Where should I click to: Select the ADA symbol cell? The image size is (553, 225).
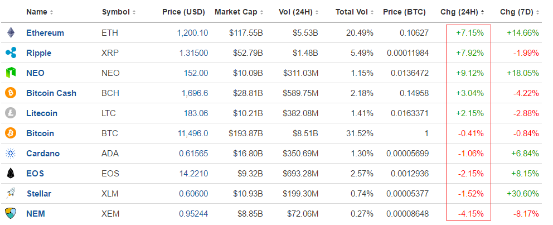click(110, 154)
